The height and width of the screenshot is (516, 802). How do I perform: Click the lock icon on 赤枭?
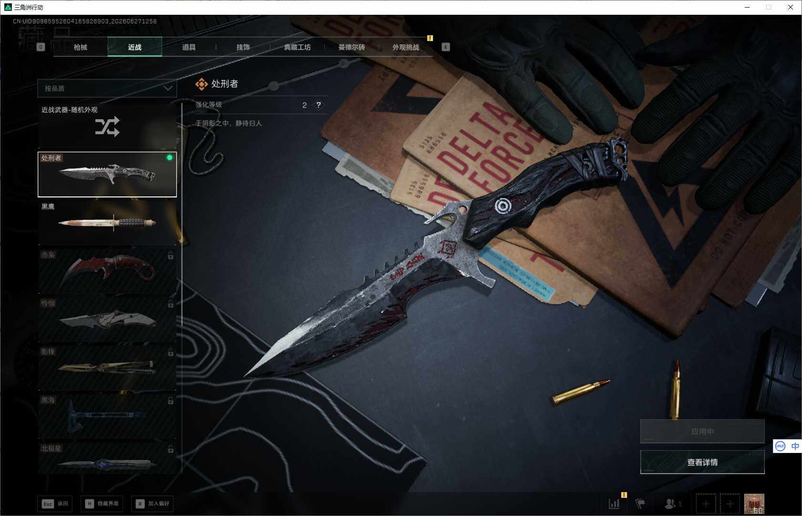pyautogui.click(x=170, y=256)
